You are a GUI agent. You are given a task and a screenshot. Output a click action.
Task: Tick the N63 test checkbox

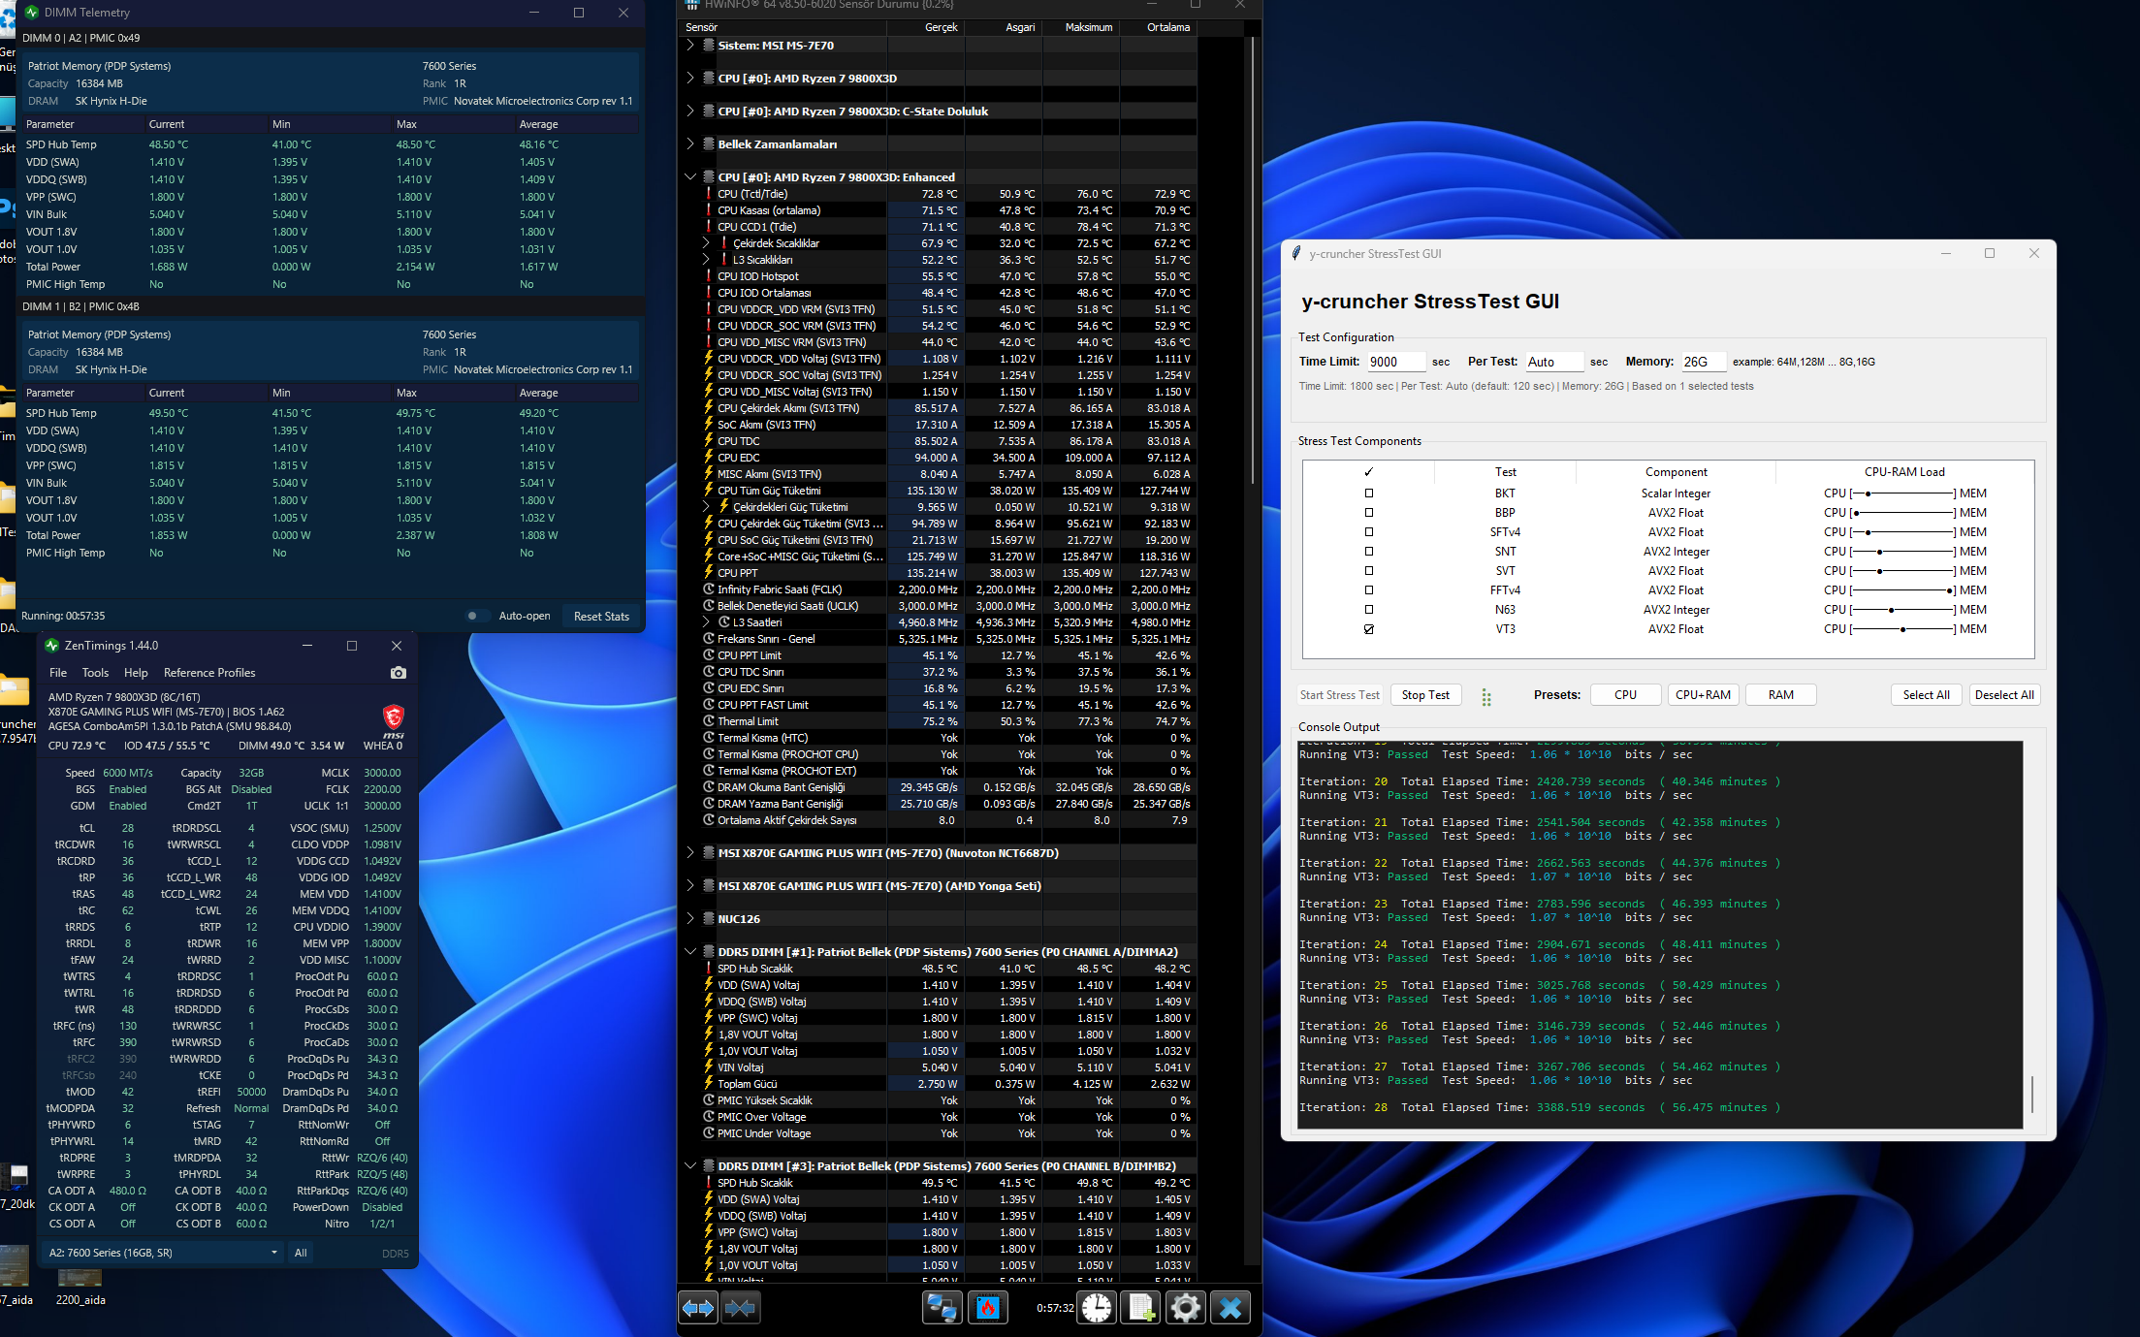pos(1369,610)
